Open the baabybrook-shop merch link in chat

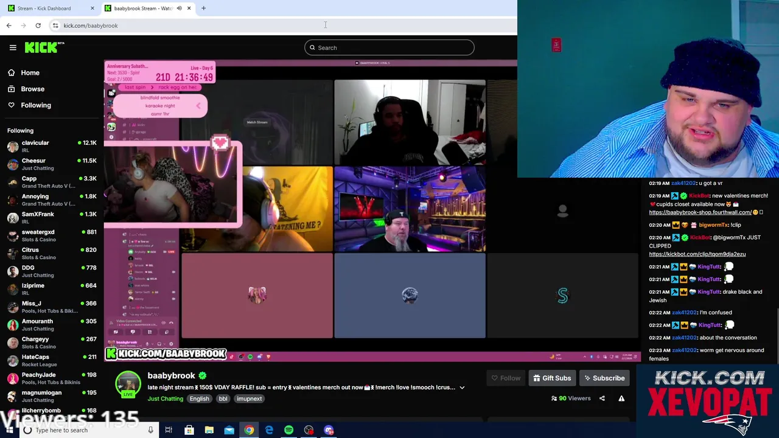coord(700,212)
